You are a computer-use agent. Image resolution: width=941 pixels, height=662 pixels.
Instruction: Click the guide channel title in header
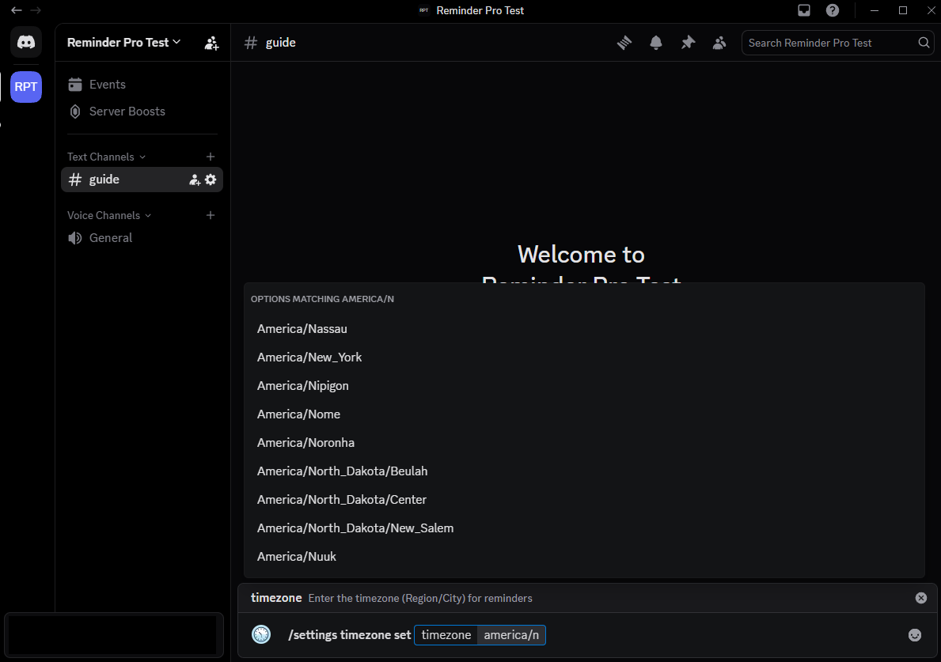(280, 43)
